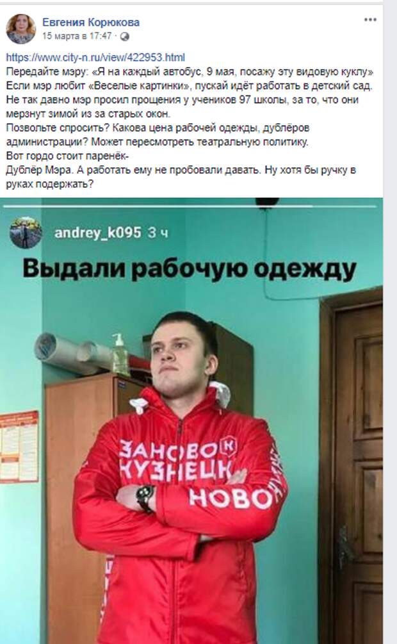Click the globe public-audience icon
The image size is (397, 644).
(x=124, y=36)
